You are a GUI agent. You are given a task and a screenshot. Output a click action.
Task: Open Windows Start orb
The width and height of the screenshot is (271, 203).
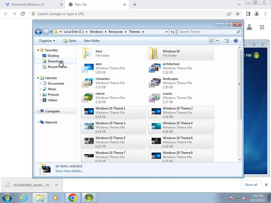coord(7,198)
